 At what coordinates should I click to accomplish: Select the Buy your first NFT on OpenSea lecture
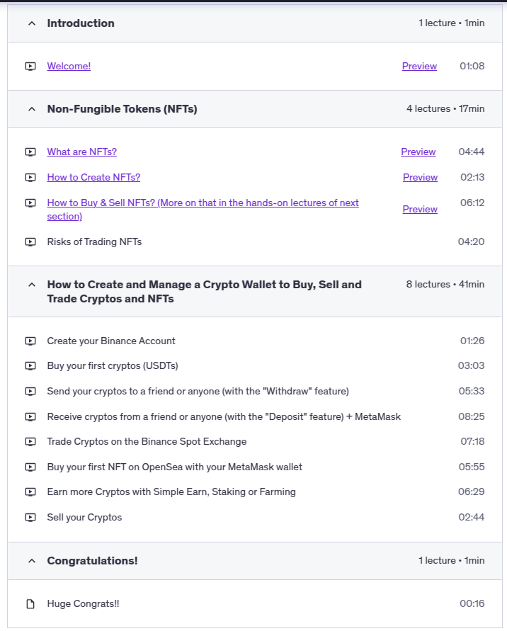coord(174,467)
